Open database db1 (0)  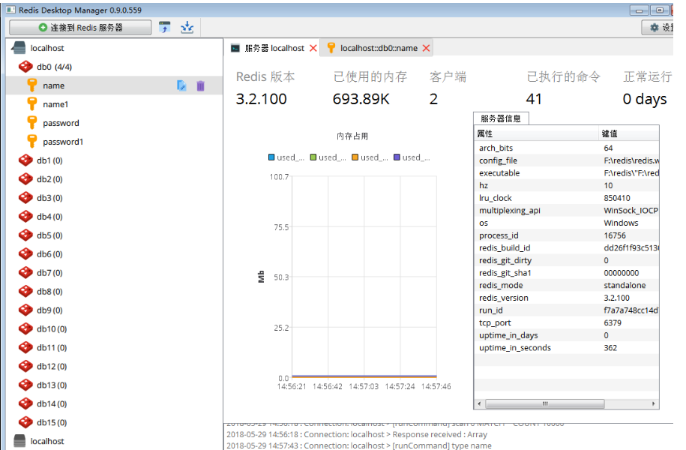(x=49, y=160)
